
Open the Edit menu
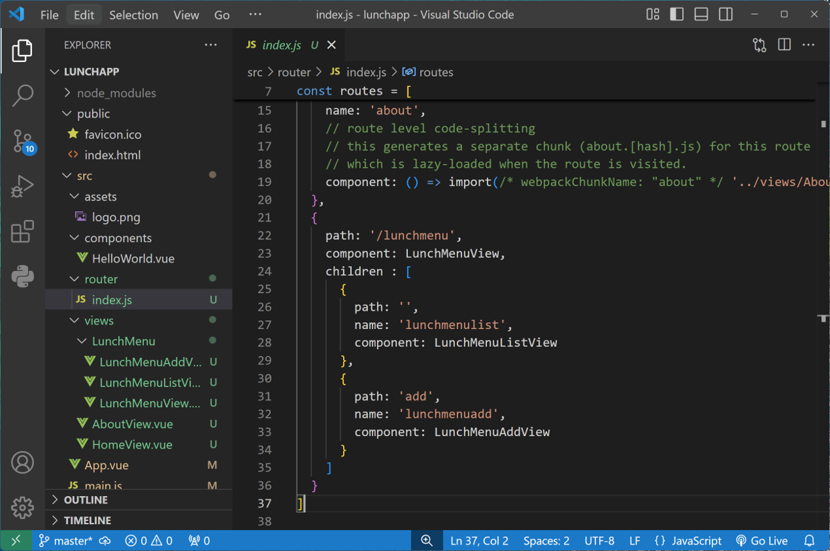pos(84,15)
